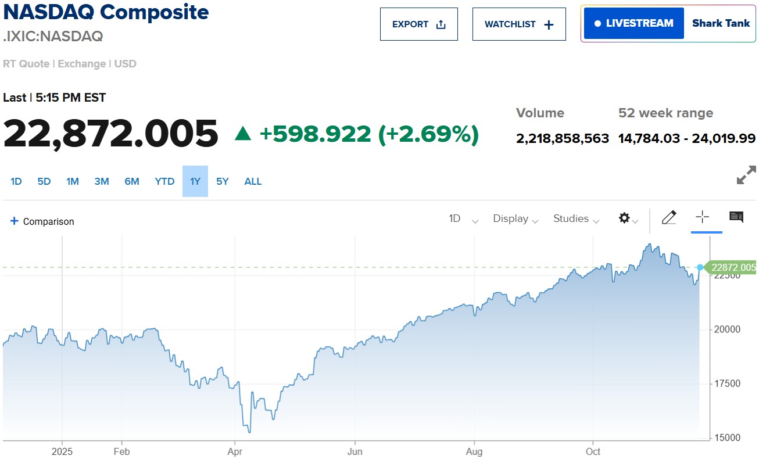The image size is (759, 459).
Task: Expand the Studies dropdown
Action: click(x=575, y=219)
